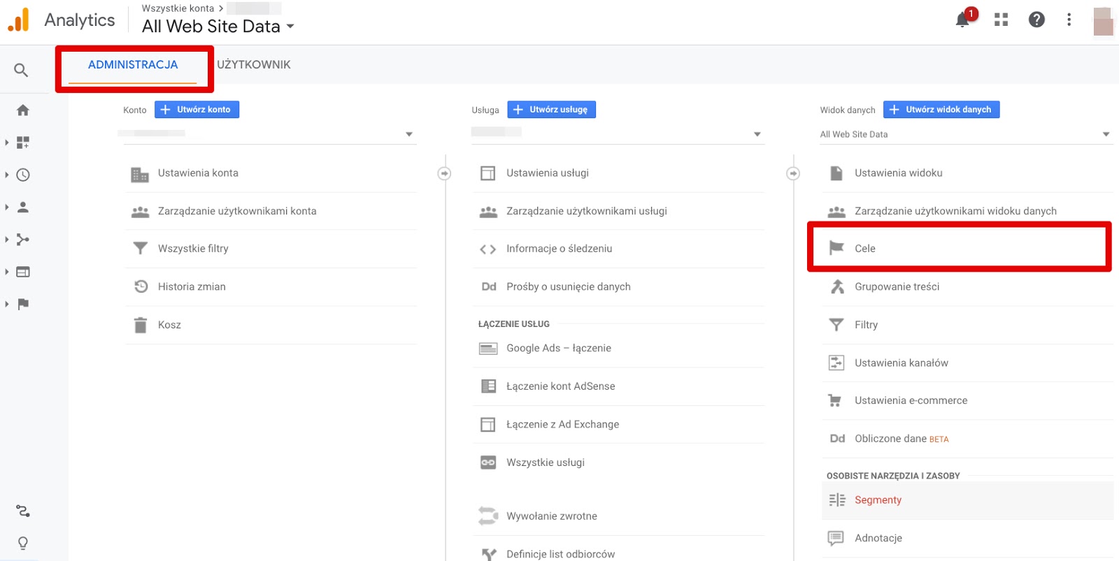Image resolution: width=1119 pixels, height=561 pixels.
Task: Open Discover lightbulb icon in sidebar
Action: click(23, 544)
